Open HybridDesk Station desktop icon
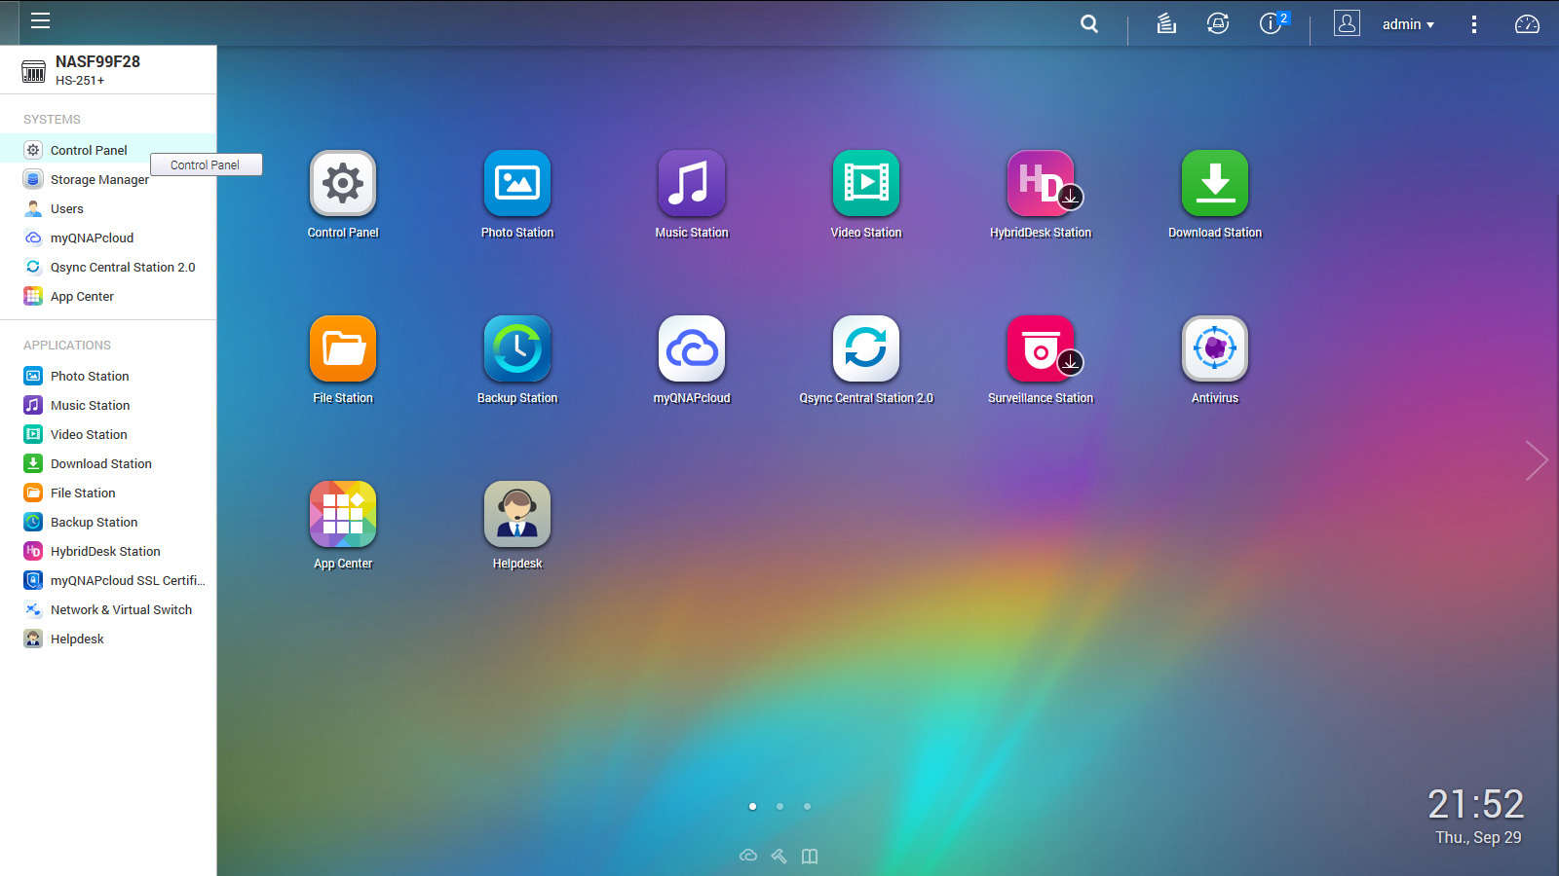Viewport: 1559px width, 876px height. (x=1041, y=183)
